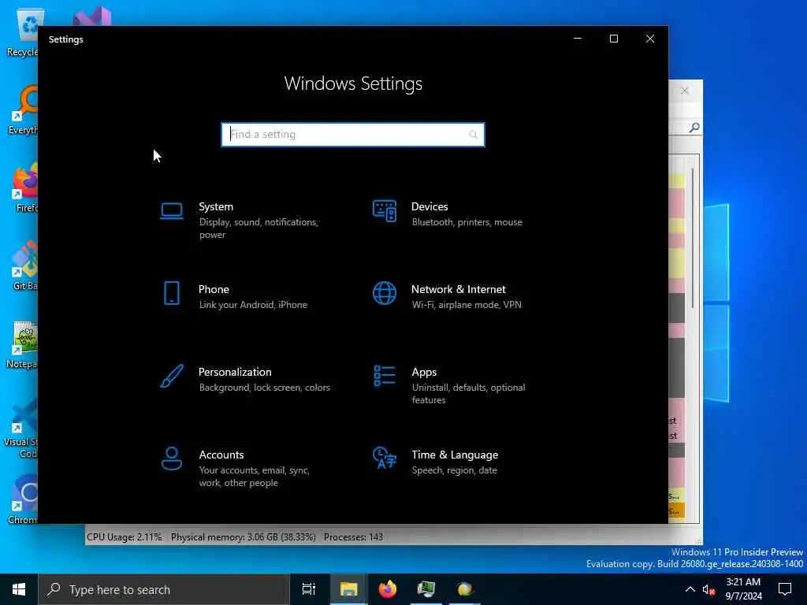The width and height of the screenshot is (807, 605).
Task: Open the Devices keyboard icon
Action: 385,211
